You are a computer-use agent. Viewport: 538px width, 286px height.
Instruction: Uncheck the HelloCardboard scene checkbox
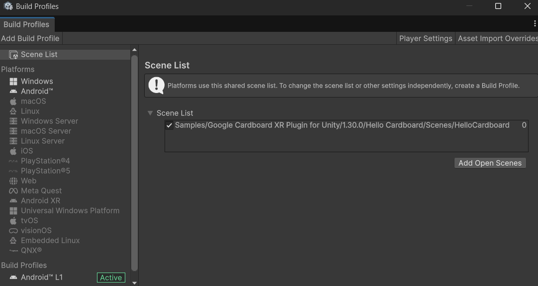pos(170,125)
